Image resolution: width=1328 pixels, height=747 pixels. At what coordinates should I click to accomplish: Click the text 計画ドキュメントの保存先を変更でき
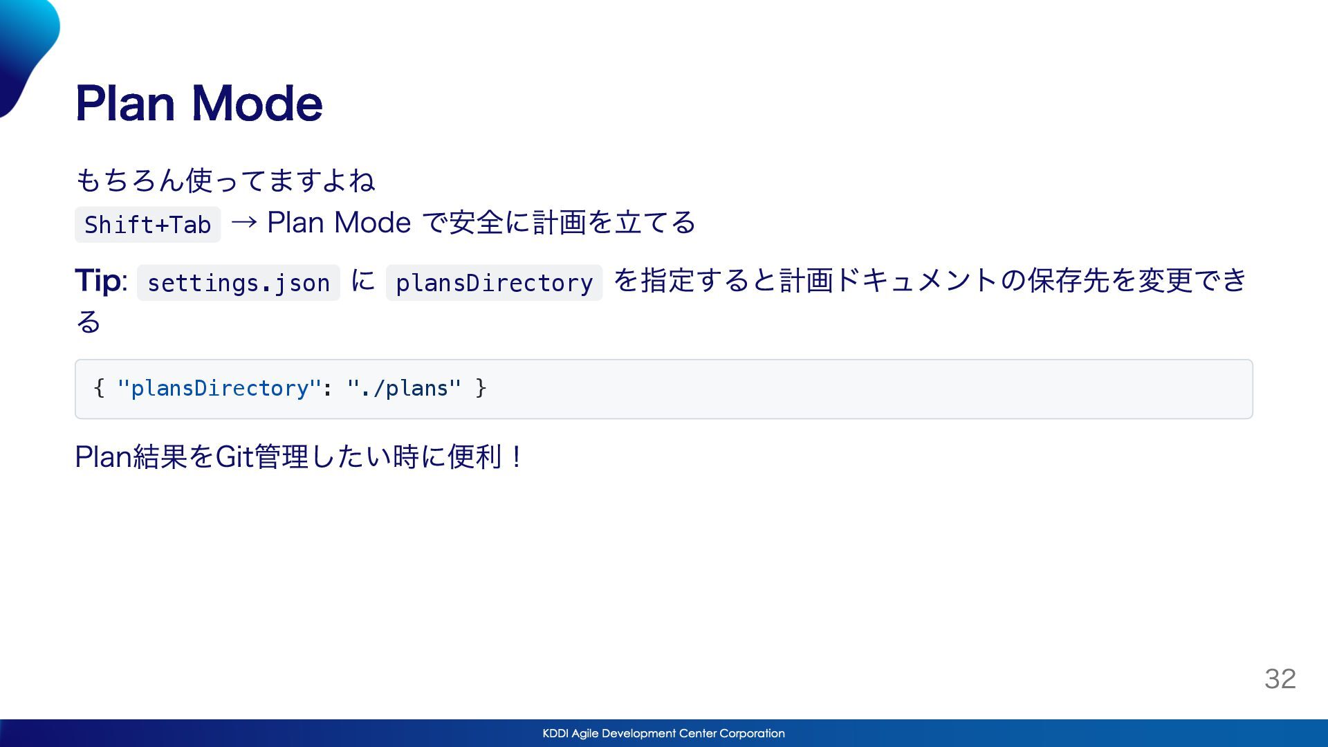point(1013,281)
